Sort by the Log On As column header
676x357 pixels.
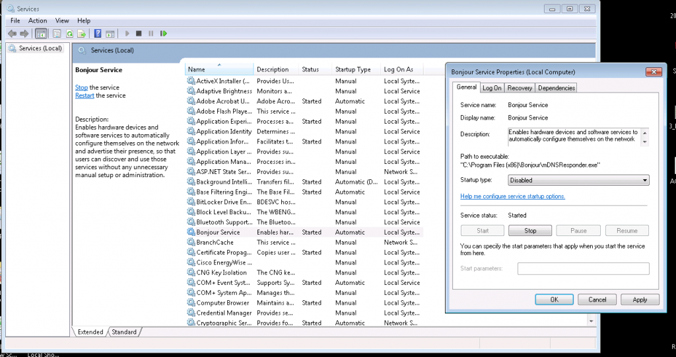point(402,69)
